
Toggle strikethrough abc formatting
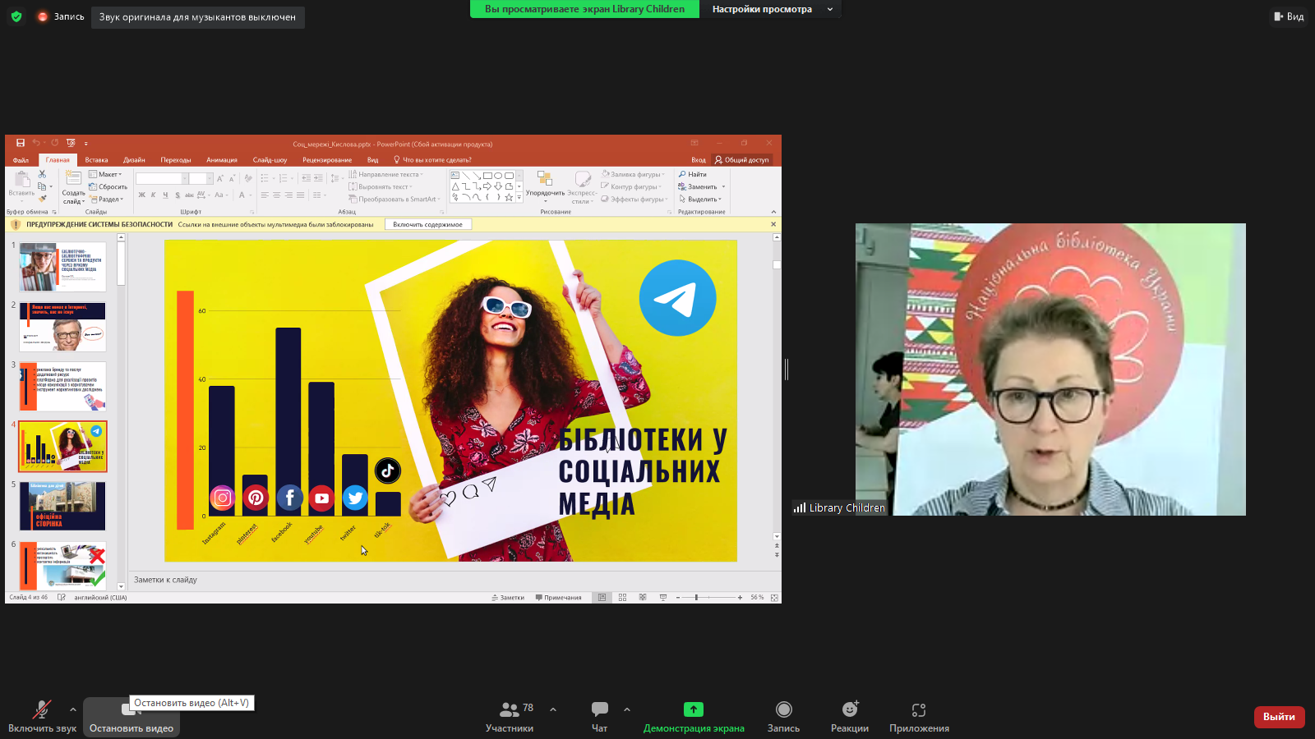[x=189, y=195]
